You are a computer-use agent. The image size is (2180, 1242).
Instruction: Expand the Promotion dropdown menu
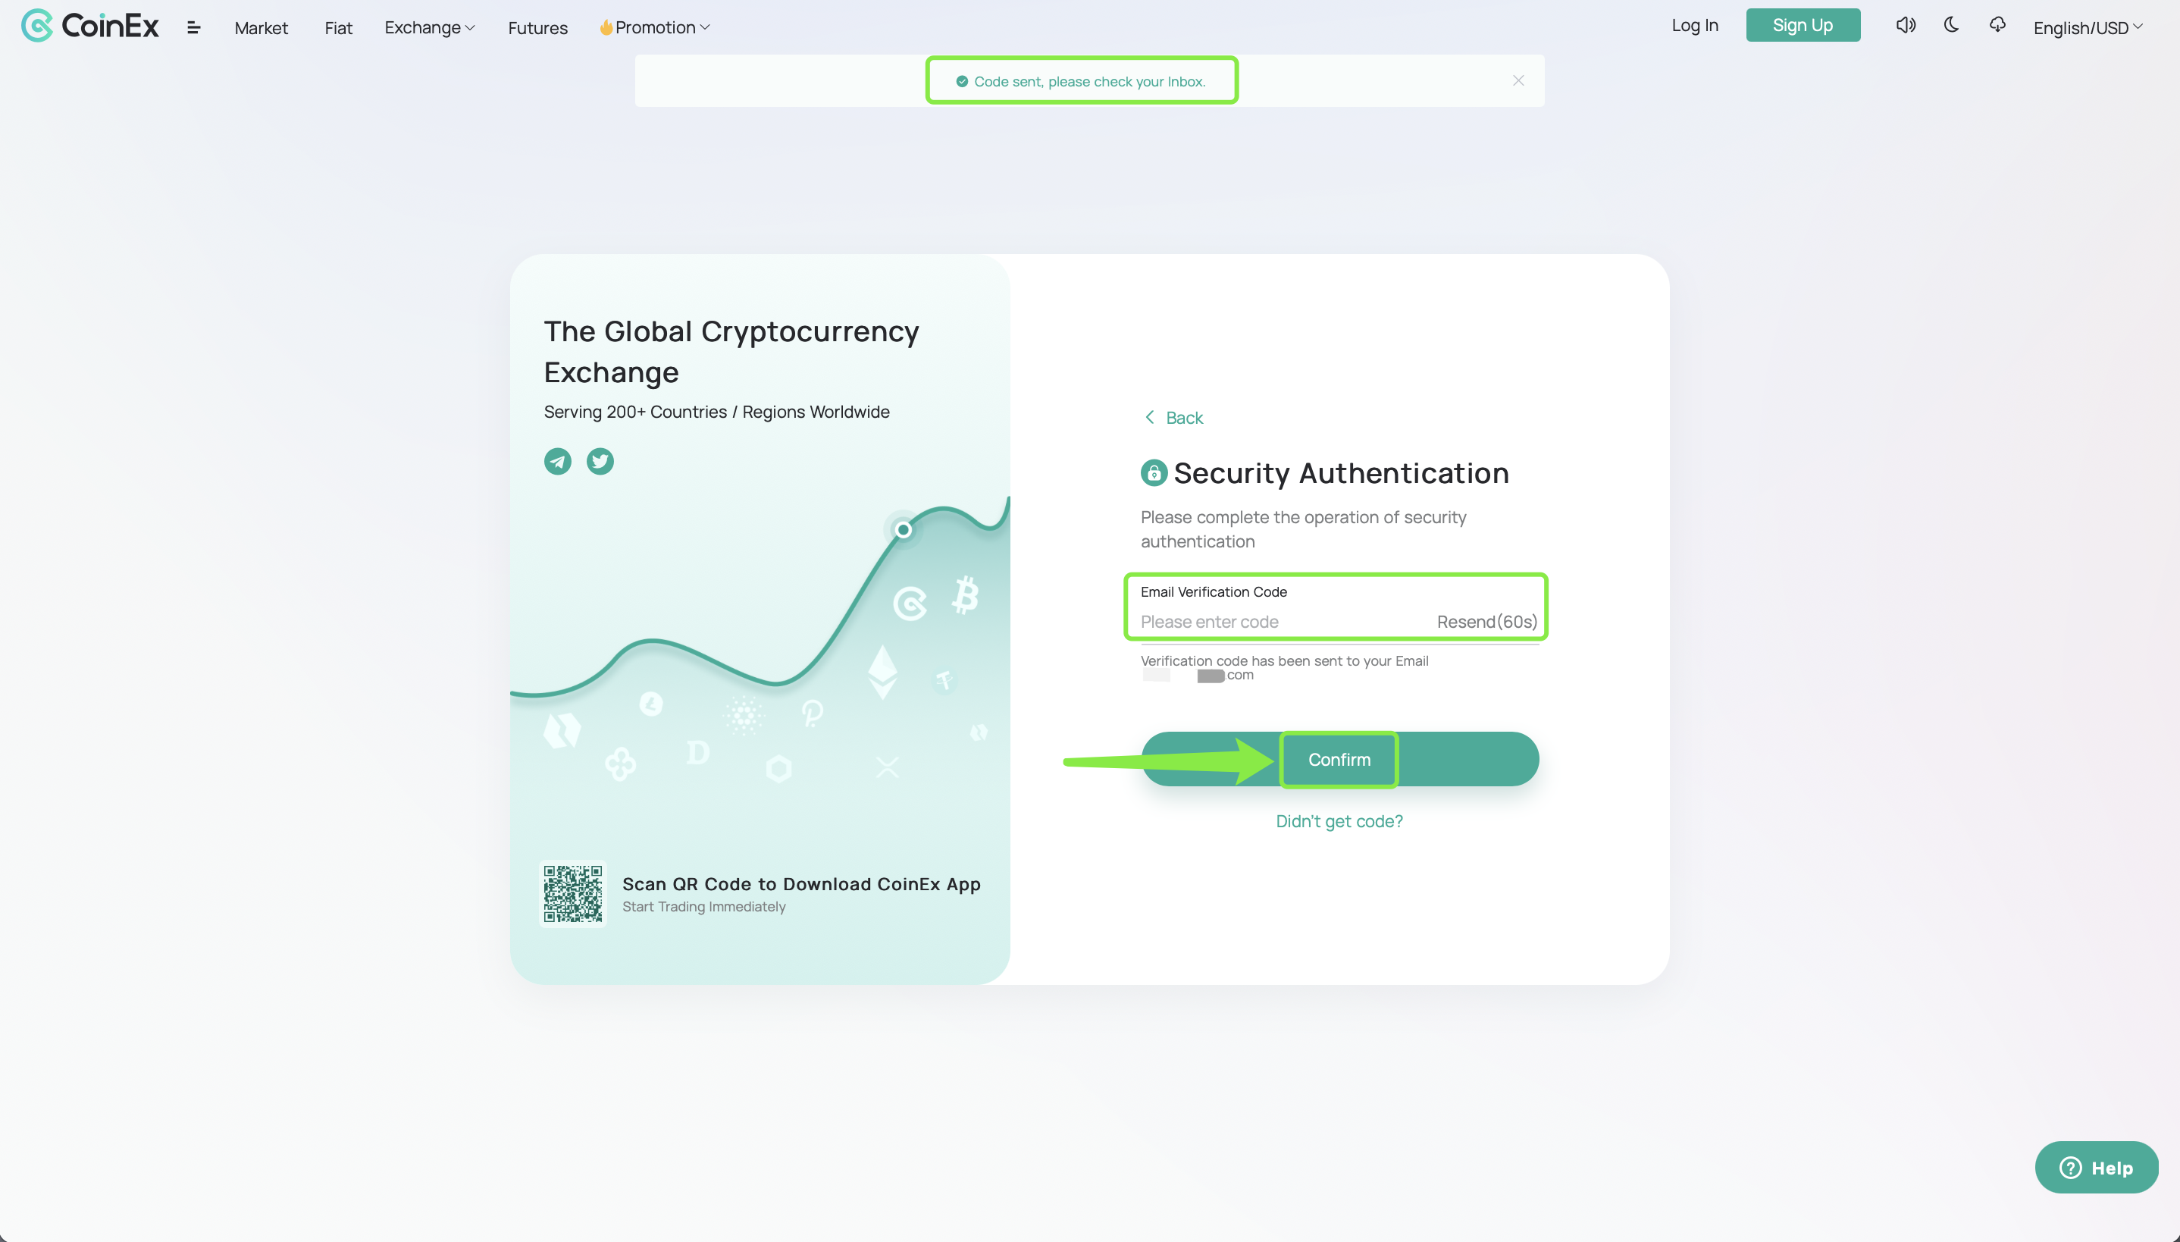[x=656, y=27]
